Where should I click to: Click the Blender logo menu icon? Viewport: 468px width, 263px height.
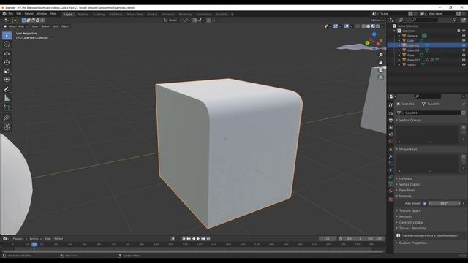(4, 14)
